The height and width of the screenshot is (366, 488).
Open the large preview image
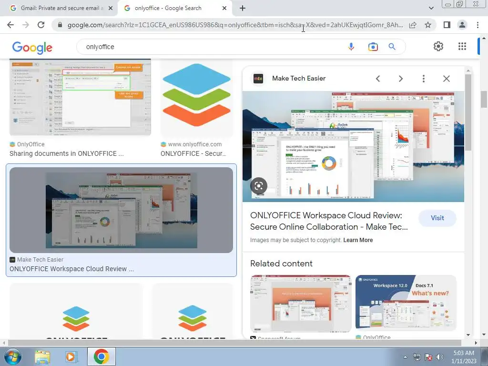coord(353,147)
